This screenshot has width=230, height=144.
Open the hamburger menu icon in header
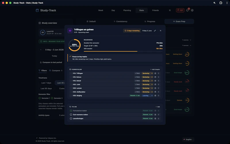170,10
